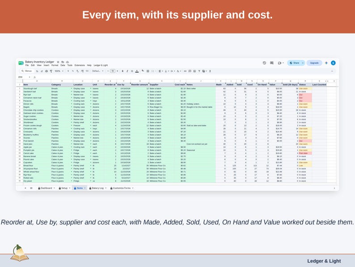Click the insert link icon
The image size is (355, 267).
tap(185, 71)
